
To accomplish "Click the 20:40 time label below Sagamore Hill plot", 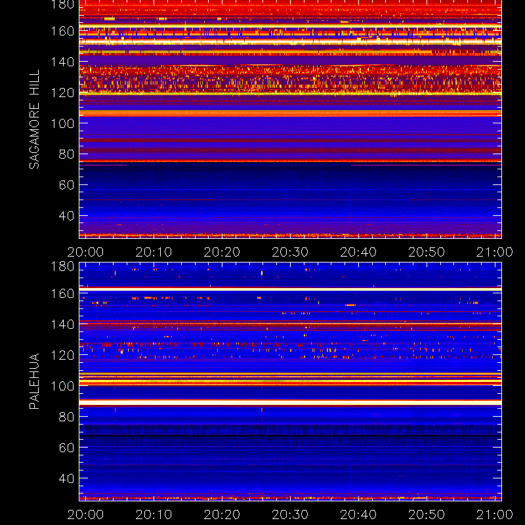I will coord(358,252).
